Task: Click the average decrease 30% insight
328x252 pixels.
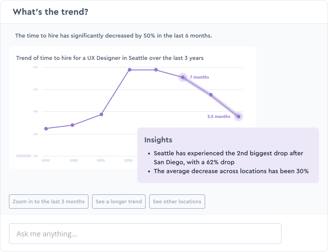Action: [231, 171]
